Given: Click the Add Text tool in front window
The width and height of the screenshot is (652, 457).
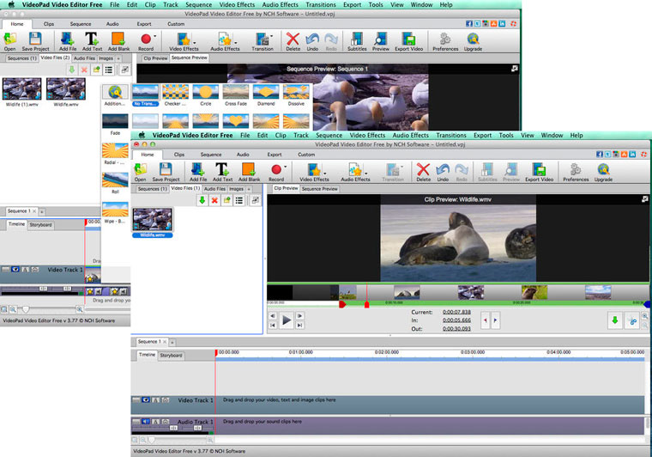Looking at the screenshot, I should 222,173.
